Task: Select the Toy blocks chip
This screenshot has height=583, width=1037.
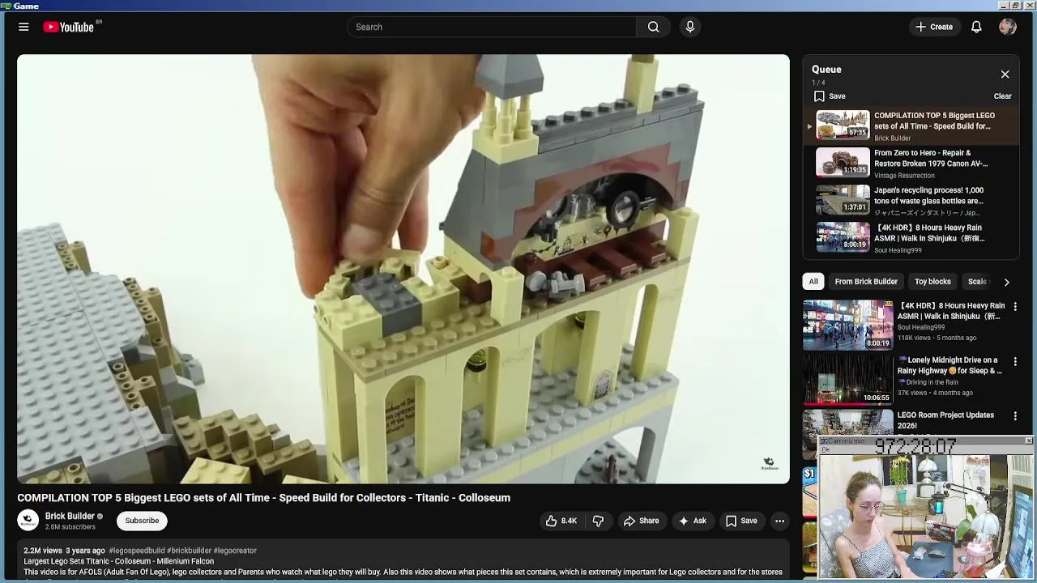Action: coord(932,281)
